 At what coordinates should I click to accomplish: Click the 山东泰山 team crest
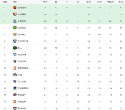click(15, 34)
